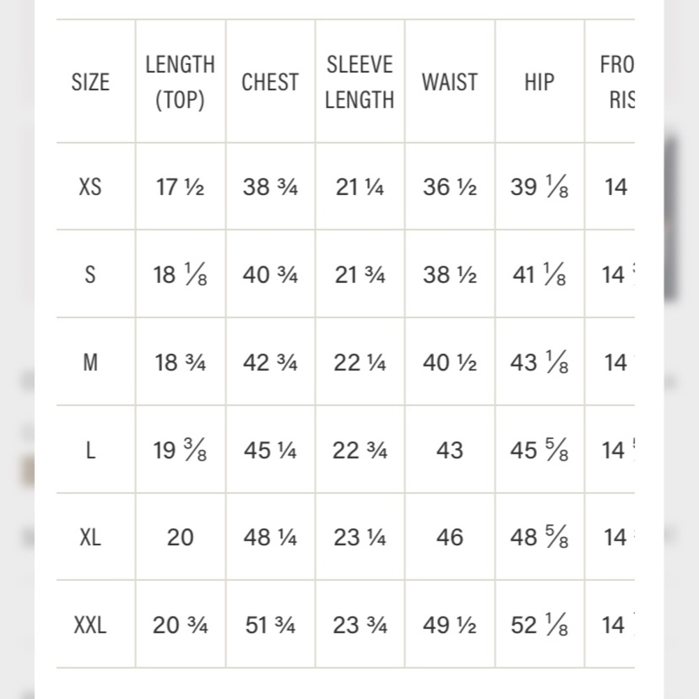This screenshot has height=699, width=699.
Task: Click the SIZE column header
Action: [90, 82]
